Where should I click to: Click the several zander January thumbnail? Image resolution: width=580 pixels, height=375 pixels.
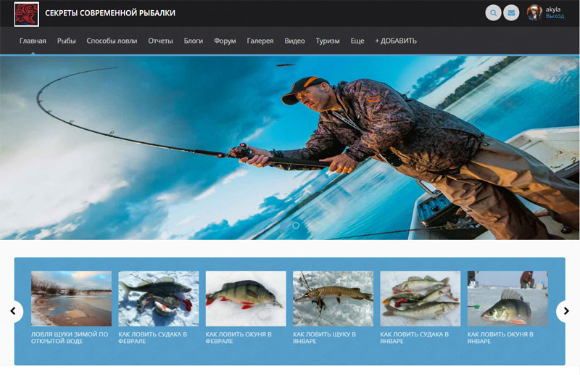[x=420, y=299]
